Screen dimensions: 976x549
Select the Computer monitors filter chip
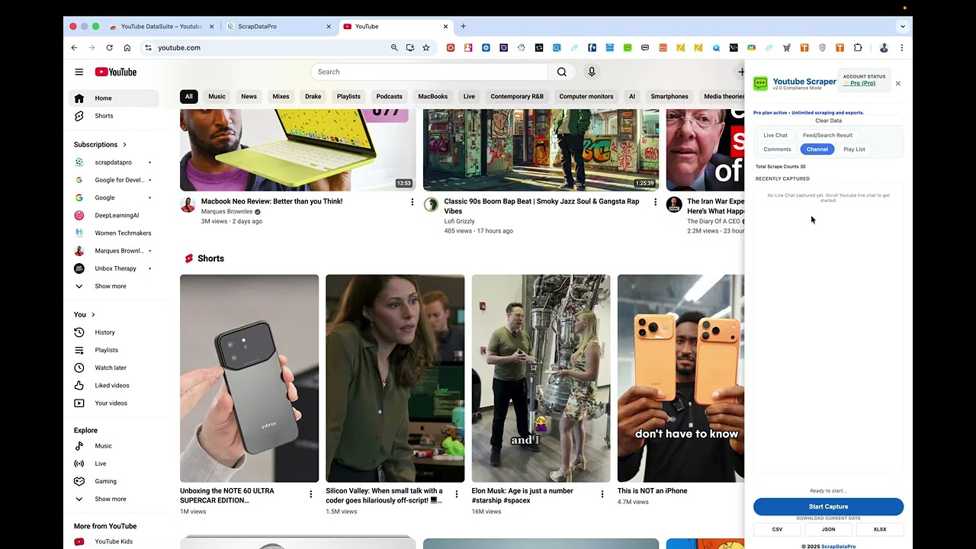point(586,96)
